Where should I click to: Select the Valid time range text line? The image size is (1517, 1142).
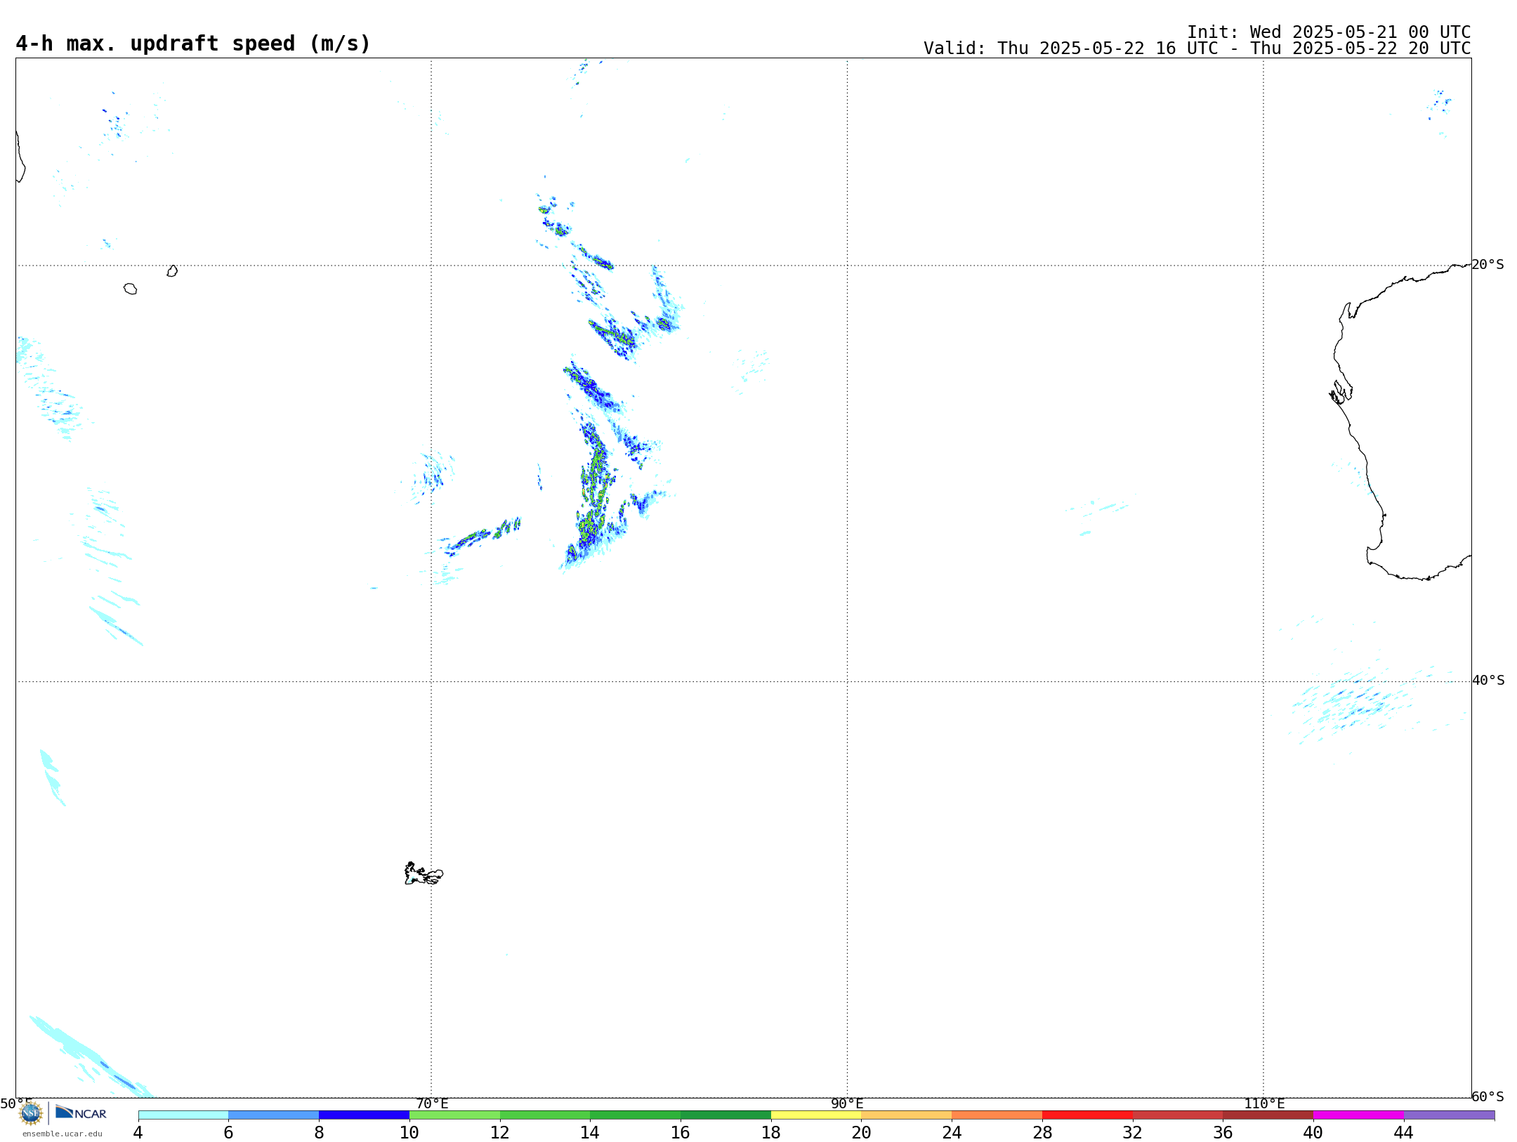pyautogui.click(x=1197, y=48)
